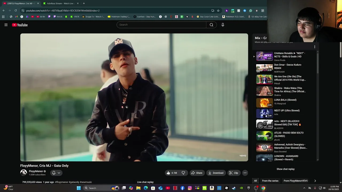
Task: Open the weather widget showing 64°F
Action: click(x=8, y=188)
